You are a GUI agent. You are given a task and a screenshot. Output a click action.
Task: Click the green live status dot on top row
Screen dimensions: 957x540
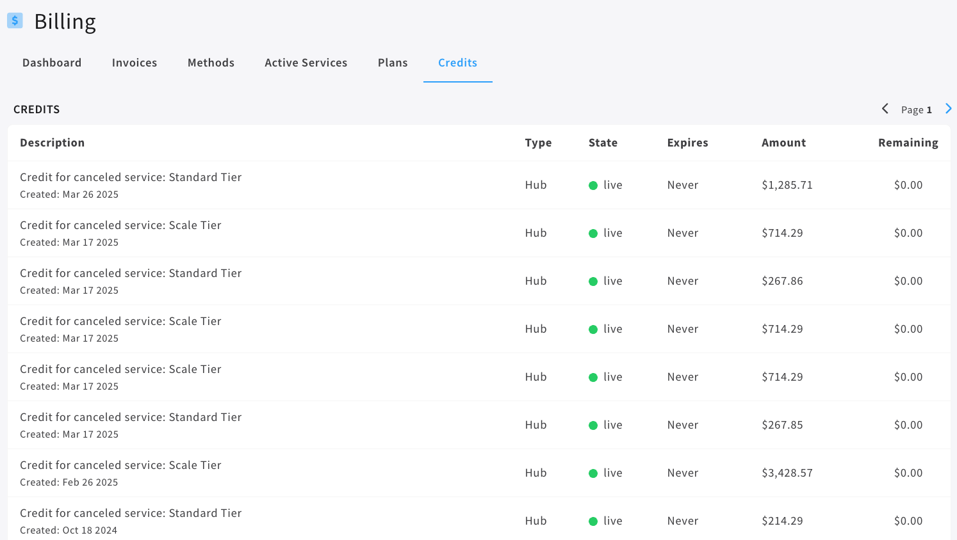[593, 185]
